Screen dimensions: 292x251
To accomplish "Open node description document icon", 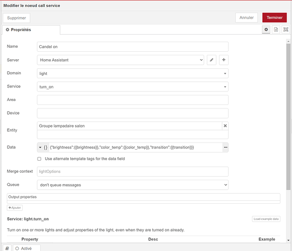I will [276, 30].
